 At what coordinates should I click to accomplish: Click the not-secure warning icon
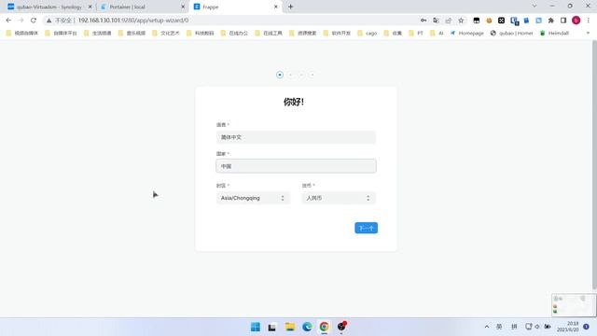49,21
